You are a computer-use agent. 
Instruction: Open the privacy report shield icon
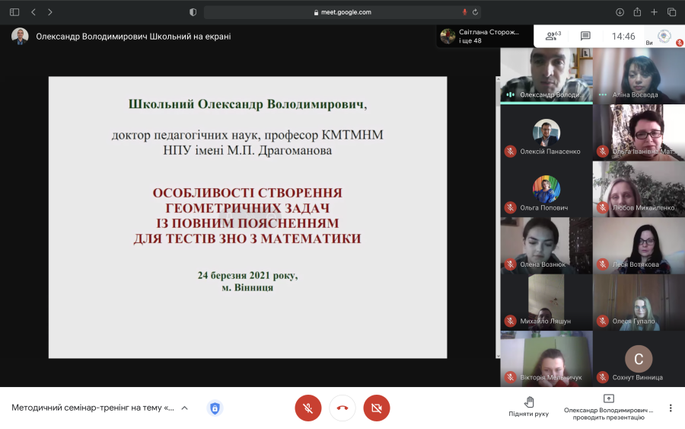point(193,12)
